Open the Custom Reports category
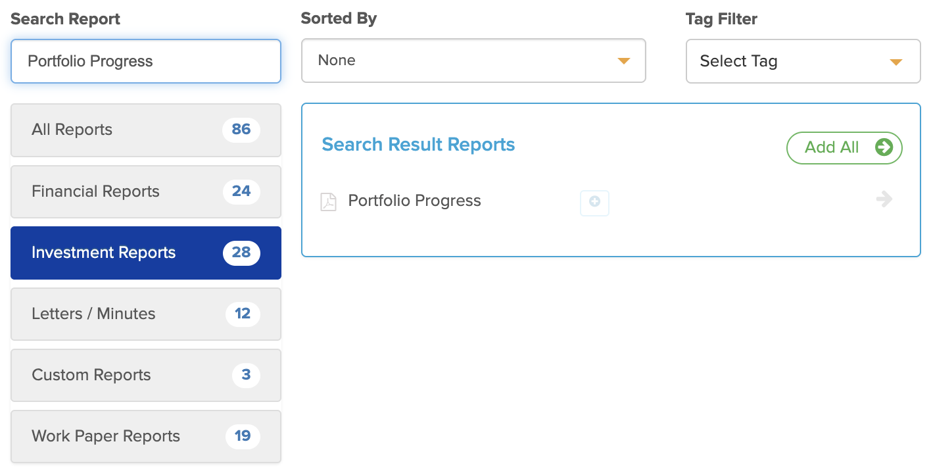 [146, 375]
